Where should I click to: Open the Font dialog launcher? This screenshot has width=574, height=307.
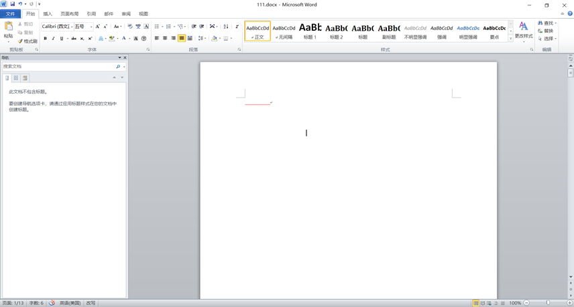pyautogui.click(x=148, y=49)
